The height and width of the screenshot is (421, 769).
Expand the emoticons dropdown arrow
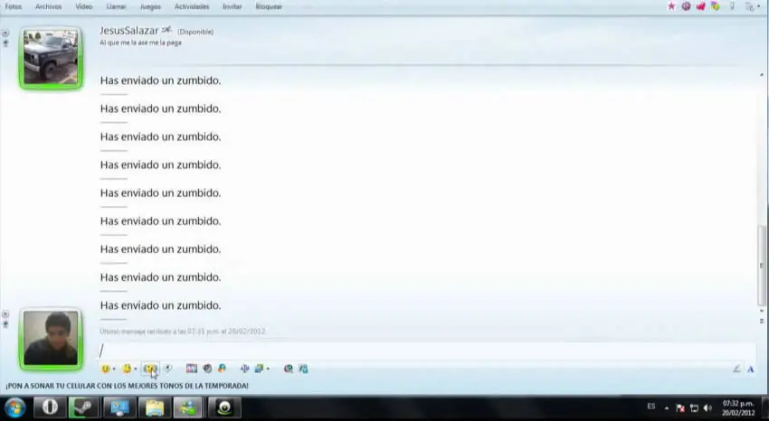coord(114,370)
